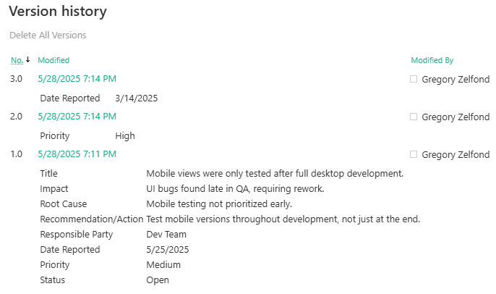Click Gregory Zelfond name on version 2.0
This screenshot has width=496, height=294.
pyautogui.click(x=456, y=117)
